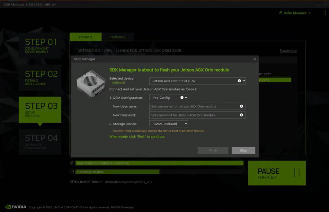Click the info icon in the username field

[x=241, y=106]
